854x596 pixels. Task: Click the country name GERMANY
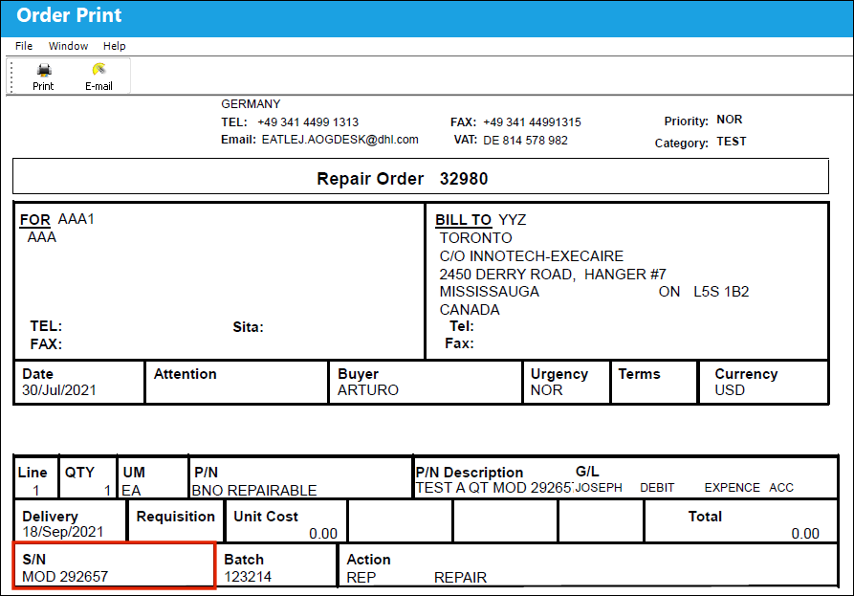251,104
